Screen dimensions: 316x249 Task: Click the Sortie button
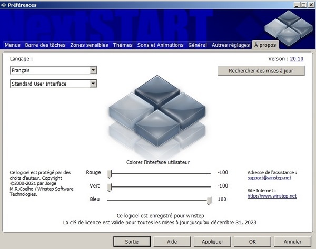click(132, 242)
